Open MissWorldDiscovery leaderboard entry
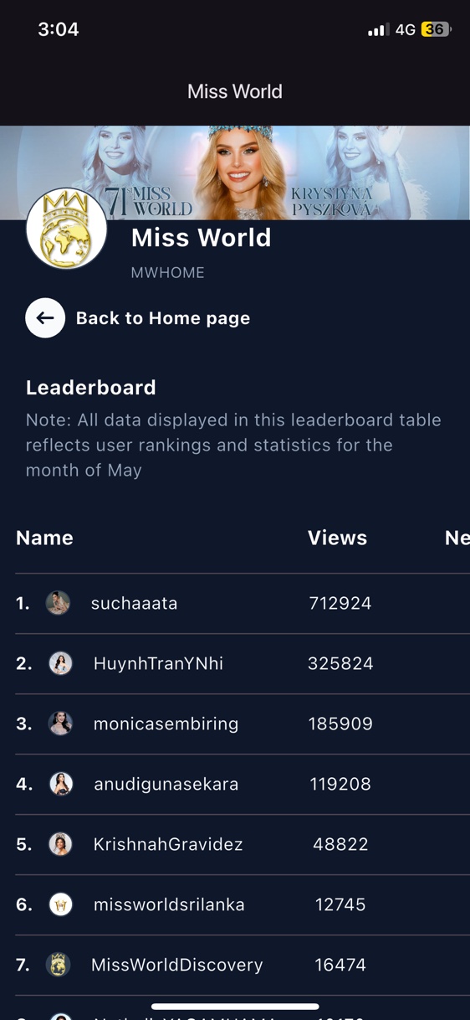470x1020 pixels. pyautogui.click(x=243, y=965)
